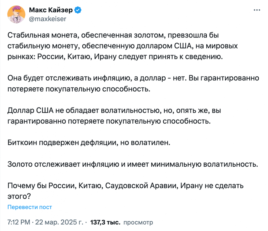Click the 22 мар. 2025 г. date
Viewport: 268px width, 231px height.
pyautogui.click(x=59, y=222)
